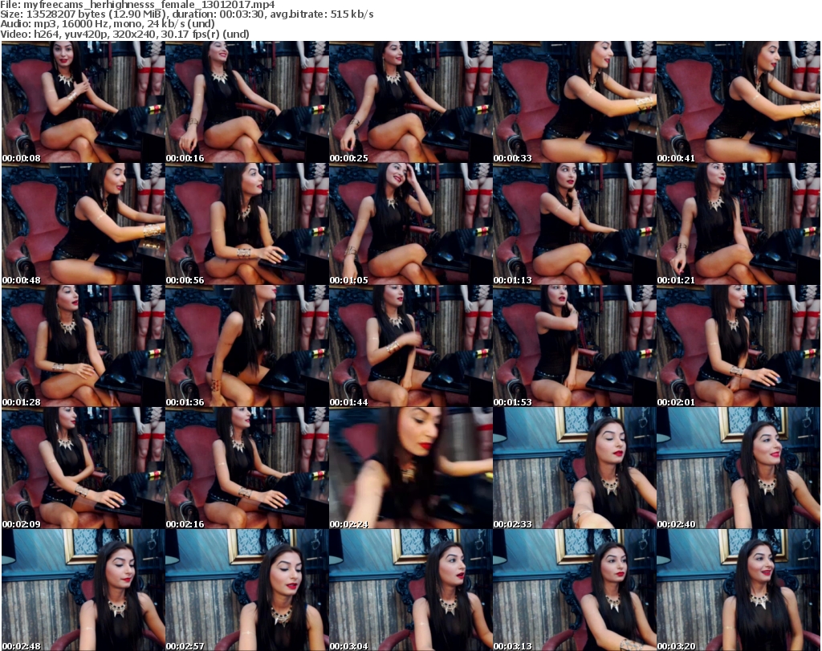Open the frame timestamped 00:00:25
Viewport: 822px width, 651px height.
coord(410,102)
